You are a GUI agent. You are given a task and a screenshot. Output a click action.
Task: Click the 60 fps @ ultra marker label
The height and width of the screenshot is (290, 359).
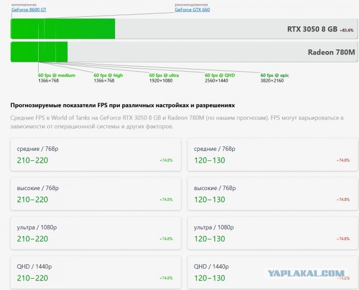click(x=164, y=75)
